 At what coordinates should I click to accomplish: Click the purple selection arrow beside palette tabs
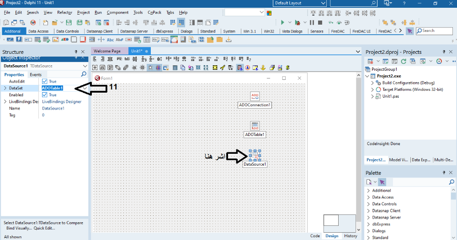tap(410, 31)
